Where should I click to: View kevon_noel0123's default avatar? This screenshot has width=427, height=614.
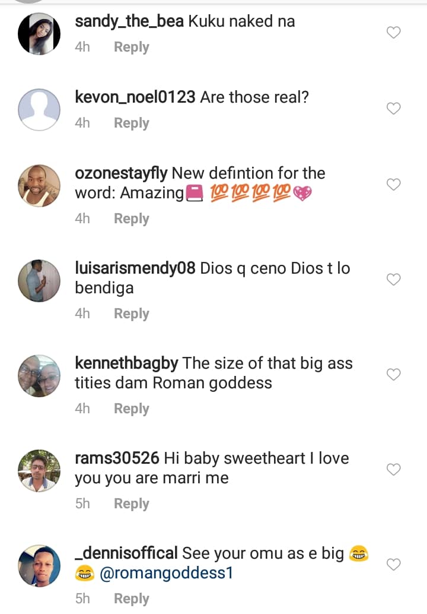point(39,109)
